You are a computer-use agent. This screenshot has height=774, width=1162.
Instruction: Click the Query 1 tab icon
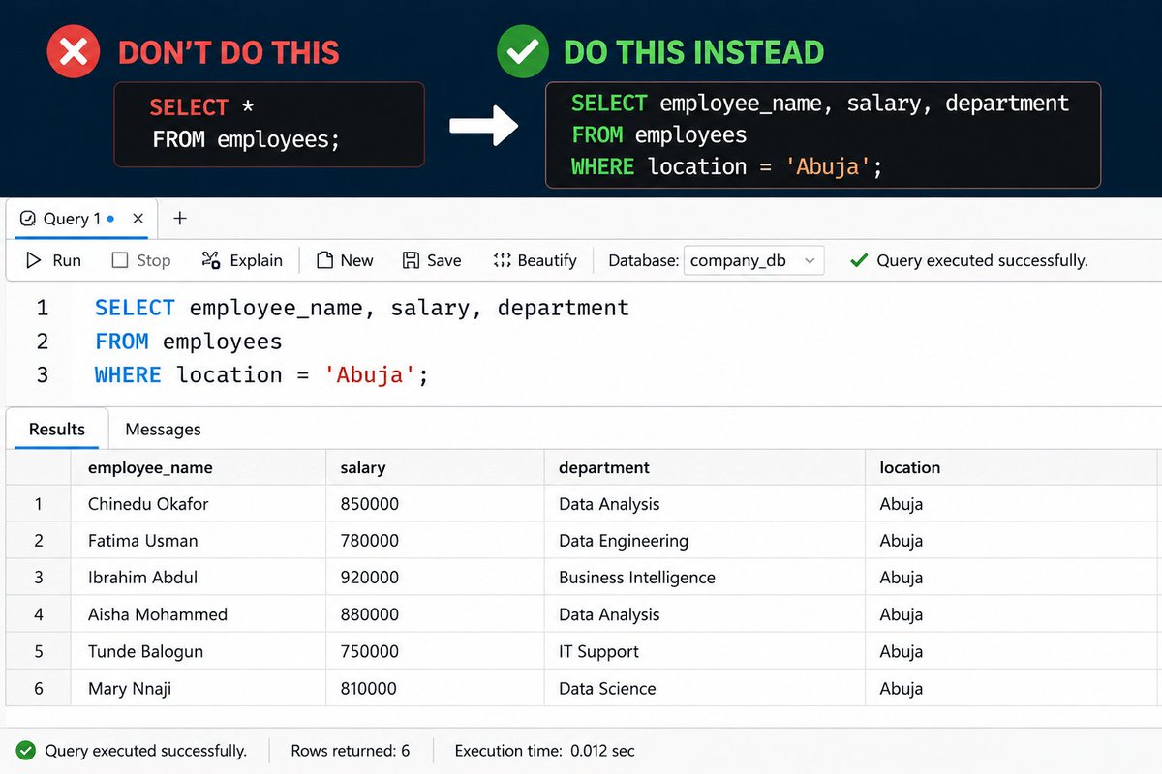(x=27, y=219)
